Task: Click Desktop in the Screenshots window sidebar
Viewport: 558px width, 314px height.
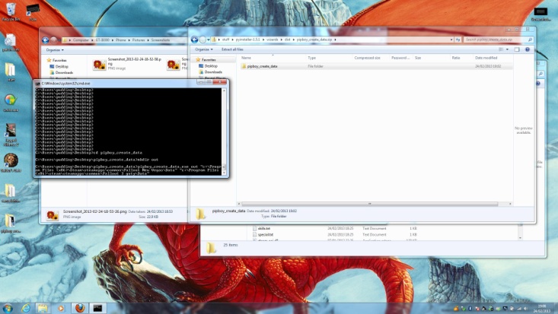Action: click(59, 66)
